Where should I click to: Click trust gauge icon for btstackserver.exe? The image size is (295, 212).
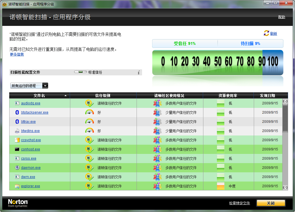pyautogui.click(x=90, y=112)
